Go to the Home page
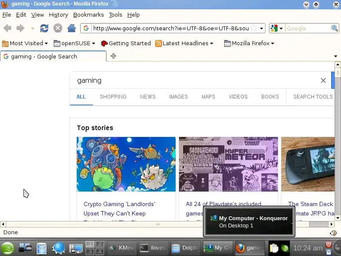Screen dimensions: 341x256 [x=72, y=28]
